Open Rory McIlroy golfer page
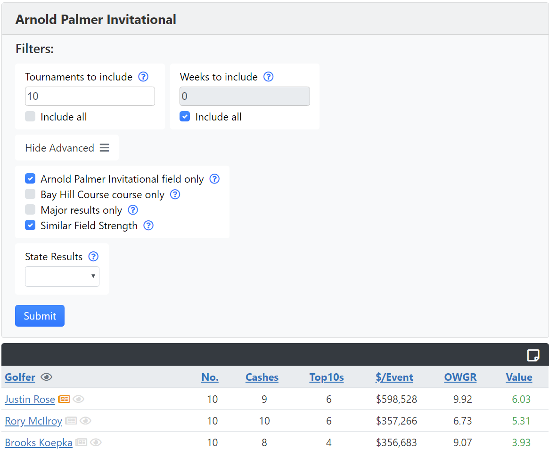 click(x=33, y=421)
